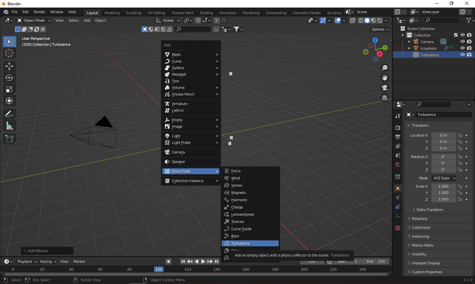The height and width of the screenshot is (284, 475).
Task: Toggle camera view icon in viewport
Action: (384, 87)
